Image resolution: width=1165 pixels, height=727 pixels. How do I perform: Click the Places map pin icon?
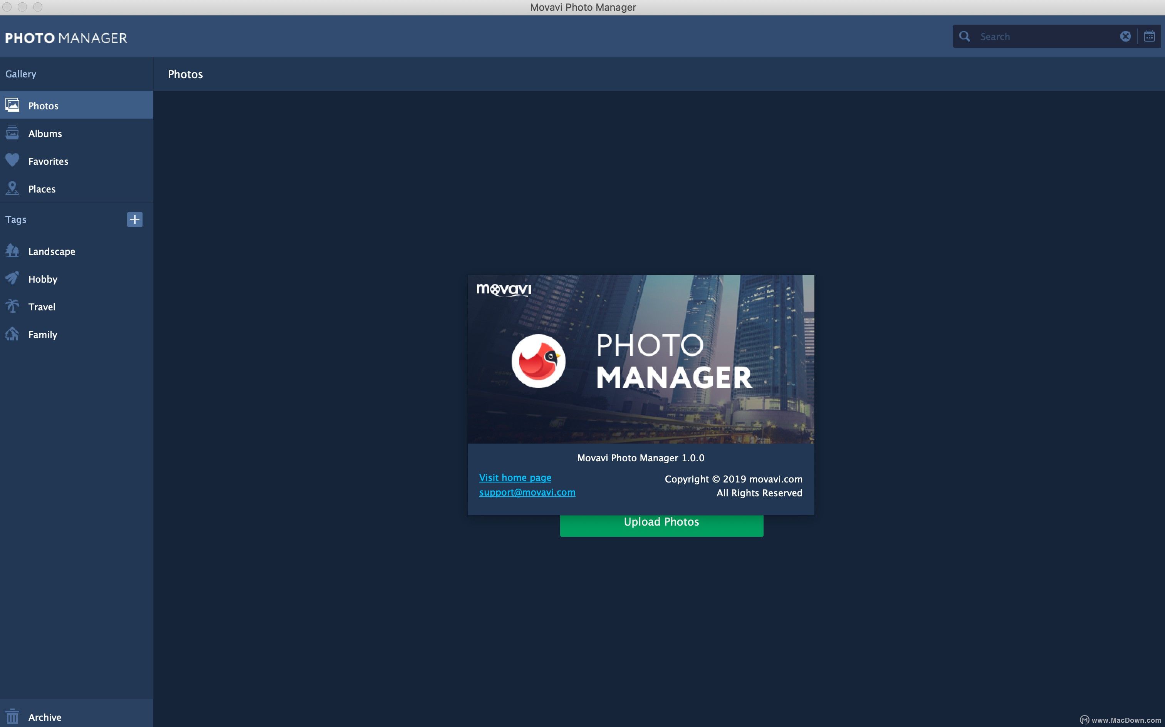(x=12, y=188)
